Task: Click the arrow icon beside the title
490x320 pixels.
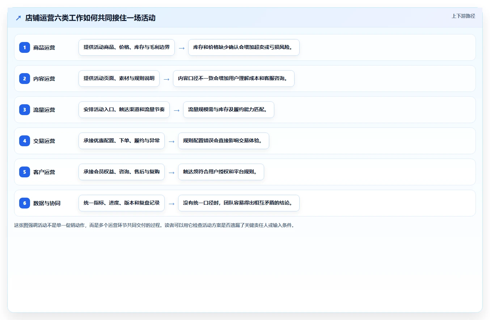Action: coord(18,18)
